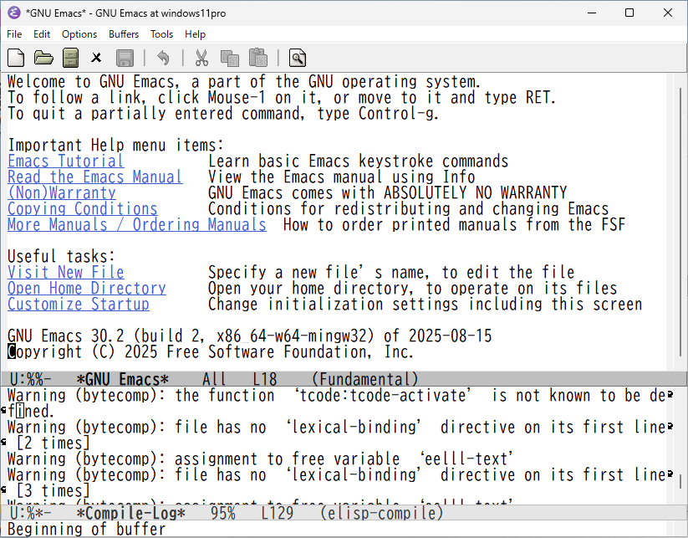Click the 'Welcome to GNU Emacs' line

tap(244, 82)
